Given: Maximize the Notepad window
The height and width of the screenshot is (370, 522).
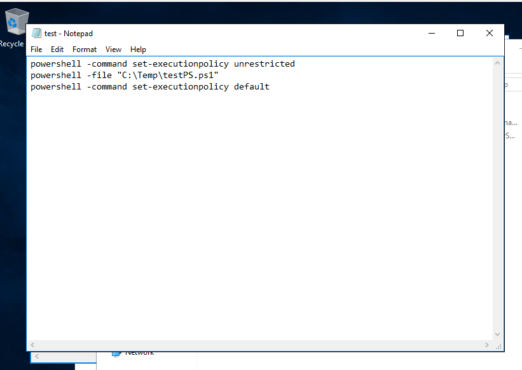Looking at the screenshot, I should (x=460, y=33).
